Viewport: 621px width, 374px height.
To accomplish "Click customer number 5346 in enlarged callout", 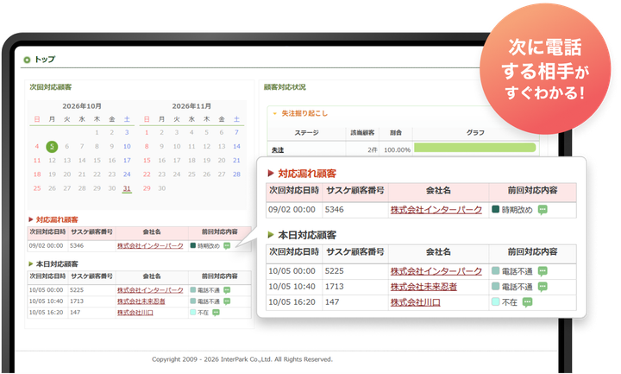I will click(x=335, y=209).
